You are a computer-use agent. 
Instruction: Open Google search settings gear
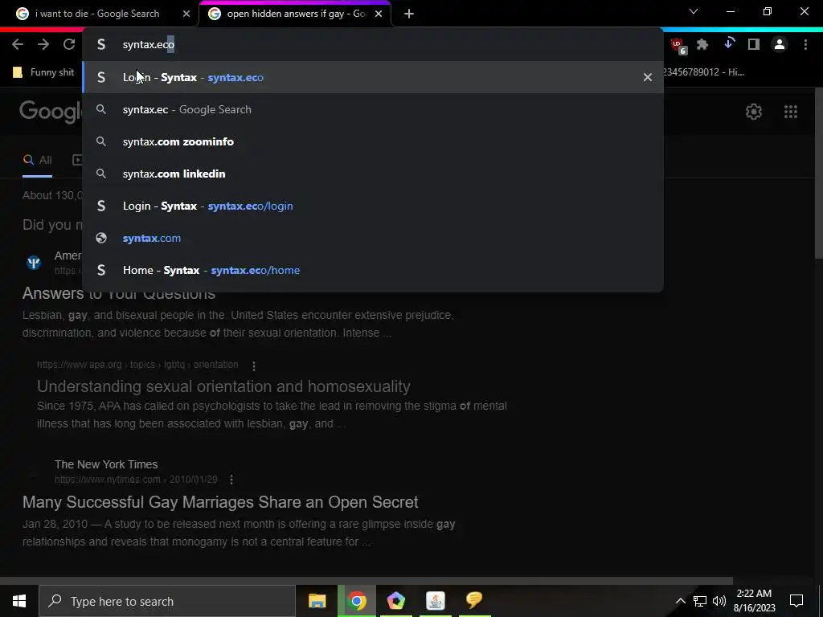[x=754, y=111]
